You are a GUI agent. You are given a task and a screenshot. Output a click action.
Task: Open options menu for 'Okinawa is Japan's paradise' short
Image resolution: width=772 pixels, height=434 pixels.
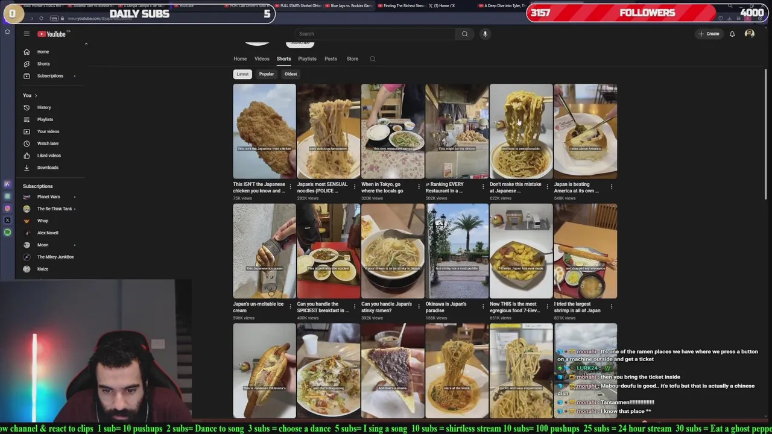(x=483, y=307)
